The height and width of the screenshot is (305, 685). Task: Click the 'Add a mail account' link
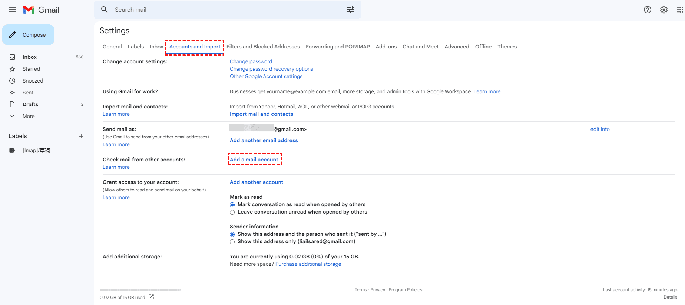254,160
